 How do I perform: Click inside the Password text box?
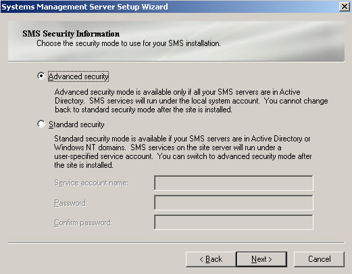pos(234,202)
